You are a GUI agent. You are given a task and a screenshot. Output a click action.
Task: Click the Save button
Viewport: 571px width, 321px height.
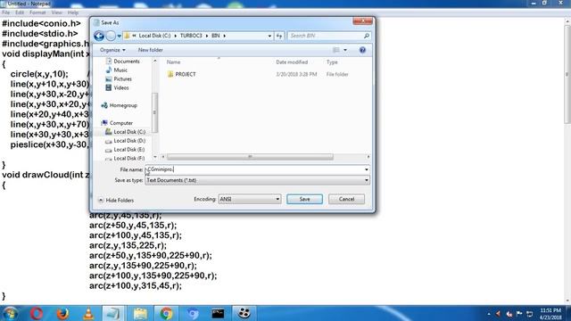coord(304,199)
